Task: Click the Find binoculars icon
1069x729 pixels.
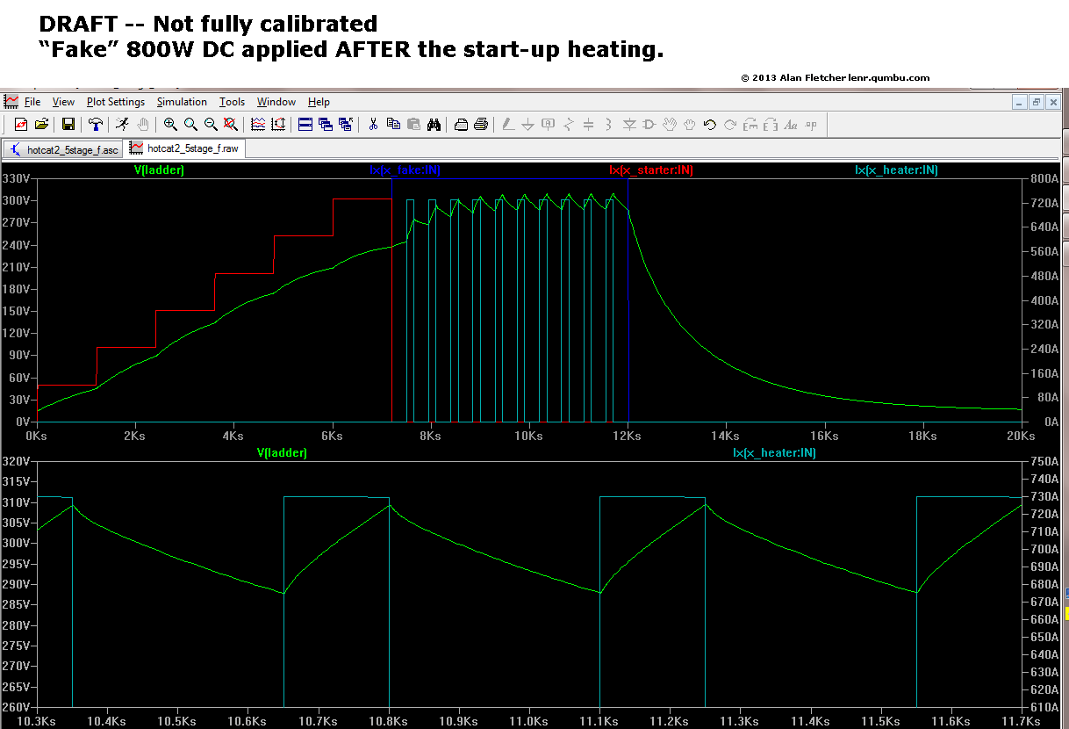Action: tap(434, 125)
